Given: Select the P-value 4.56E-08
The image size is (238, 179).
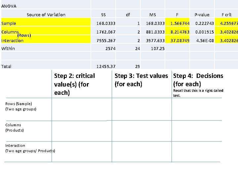Looking at the screenshot, I should pos(205,41).
